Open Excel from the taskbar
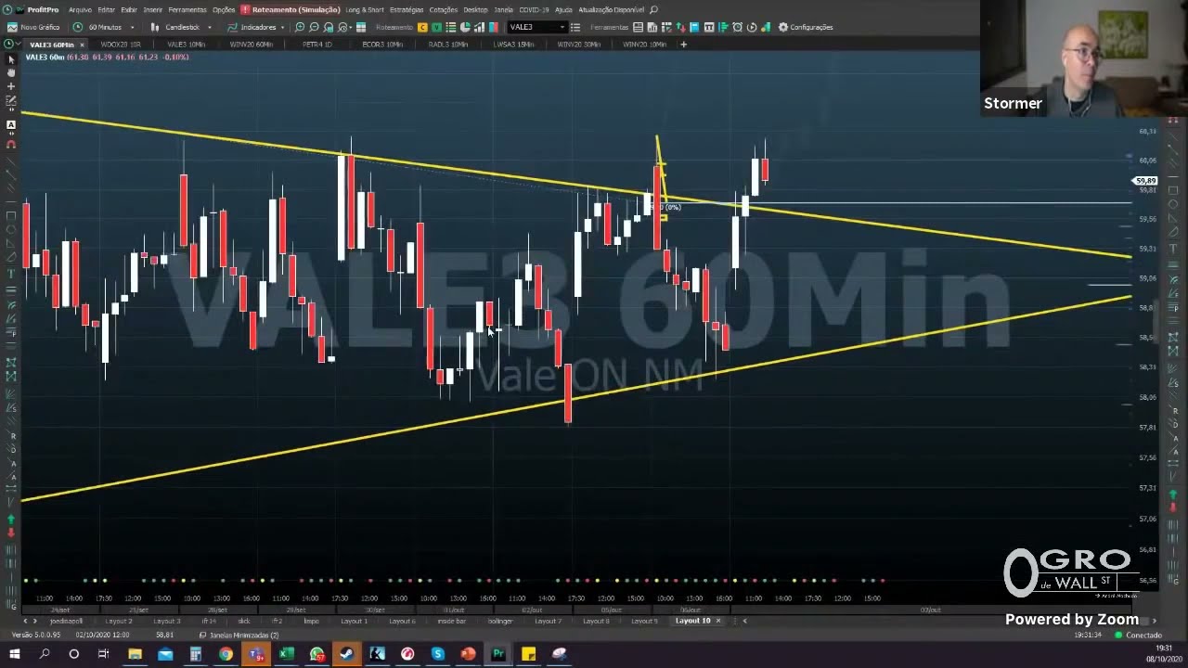1188x668 pixels. (x=287, y=654)
